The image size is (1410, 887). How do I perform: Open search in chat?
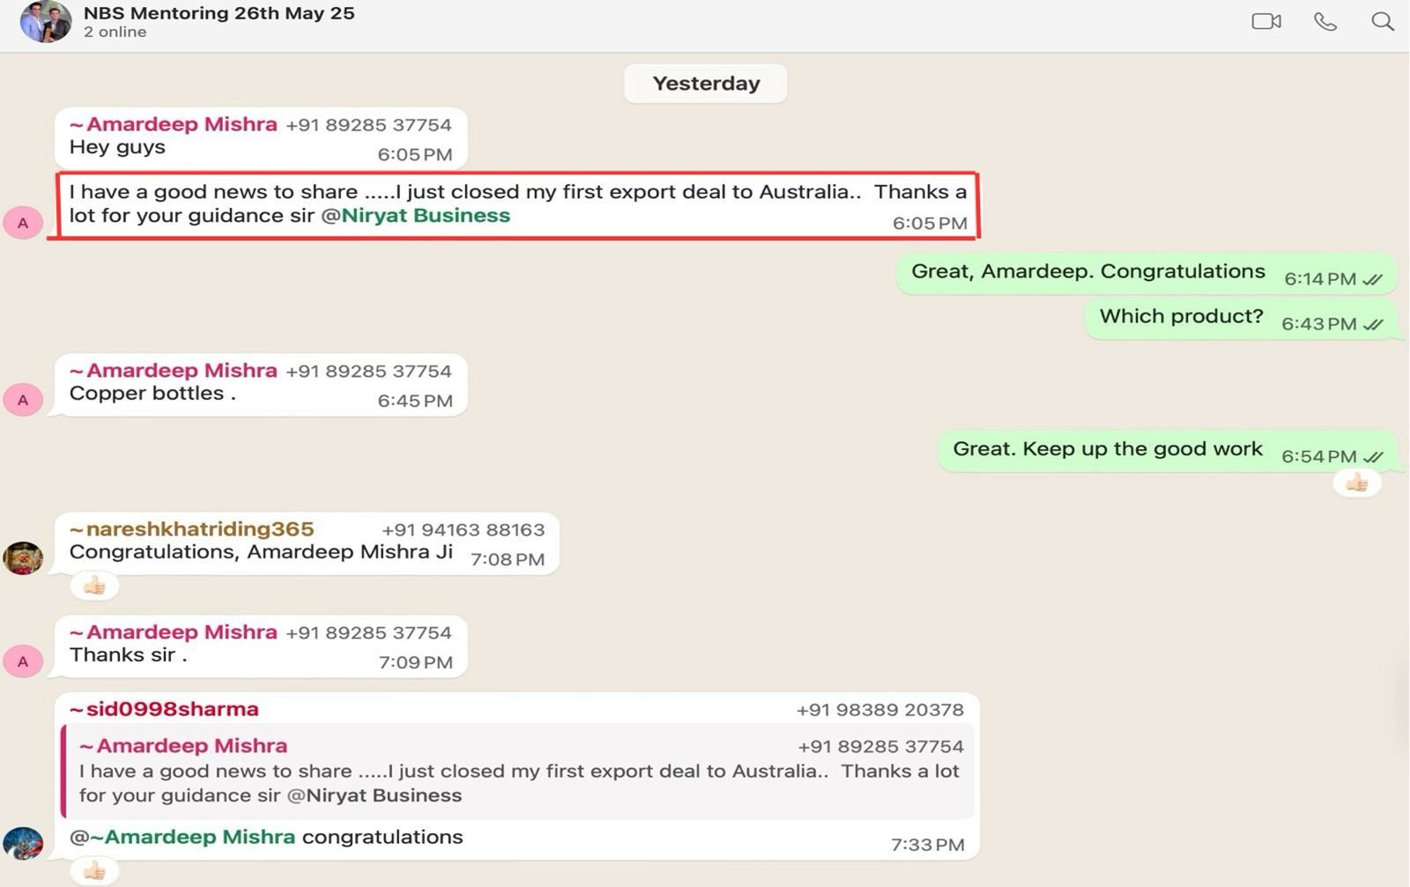(1382, 21)
